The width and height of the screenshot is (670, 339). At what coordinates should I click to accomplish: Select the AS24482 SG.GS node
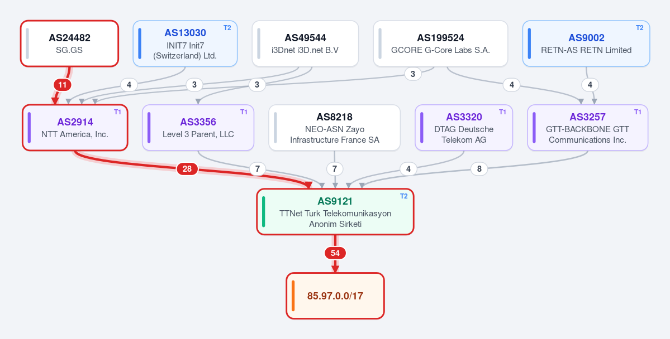70,43
